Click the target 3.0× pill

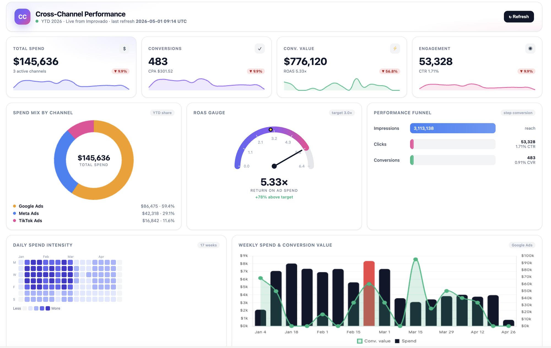(x=342, y=113)
